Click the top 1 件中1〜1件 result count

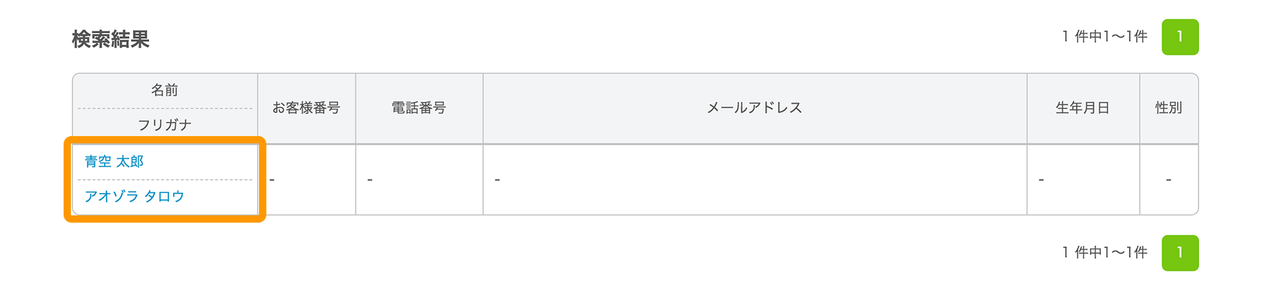[1105, 37]
